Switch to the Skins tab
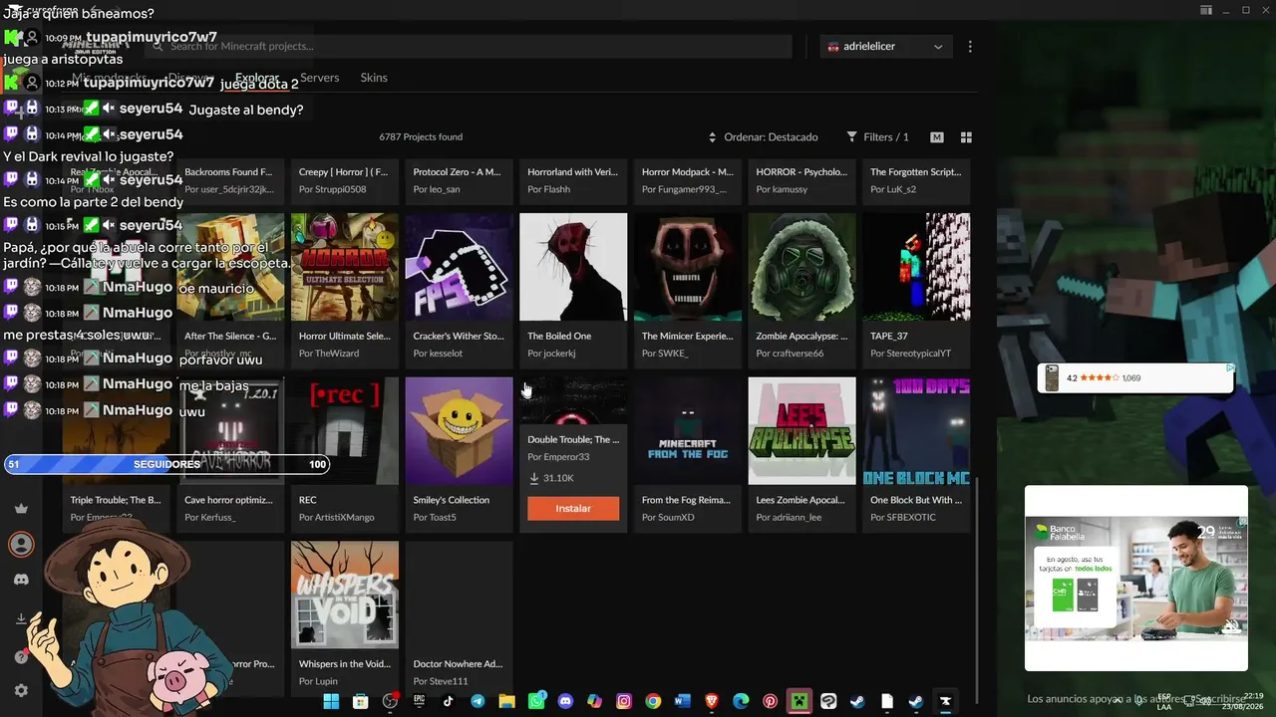Image resolution: width=1276 pixels, height=717 pixels. click(374, 78)
